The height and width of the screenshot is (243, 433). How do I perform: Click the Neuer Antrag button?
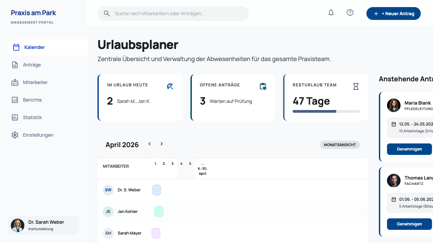393,13
